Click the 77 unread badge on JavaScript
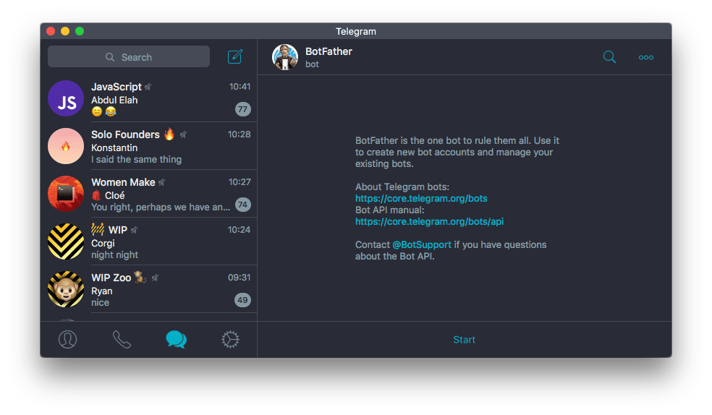Viewport: 712px width, 415px height. pos(243,109)
